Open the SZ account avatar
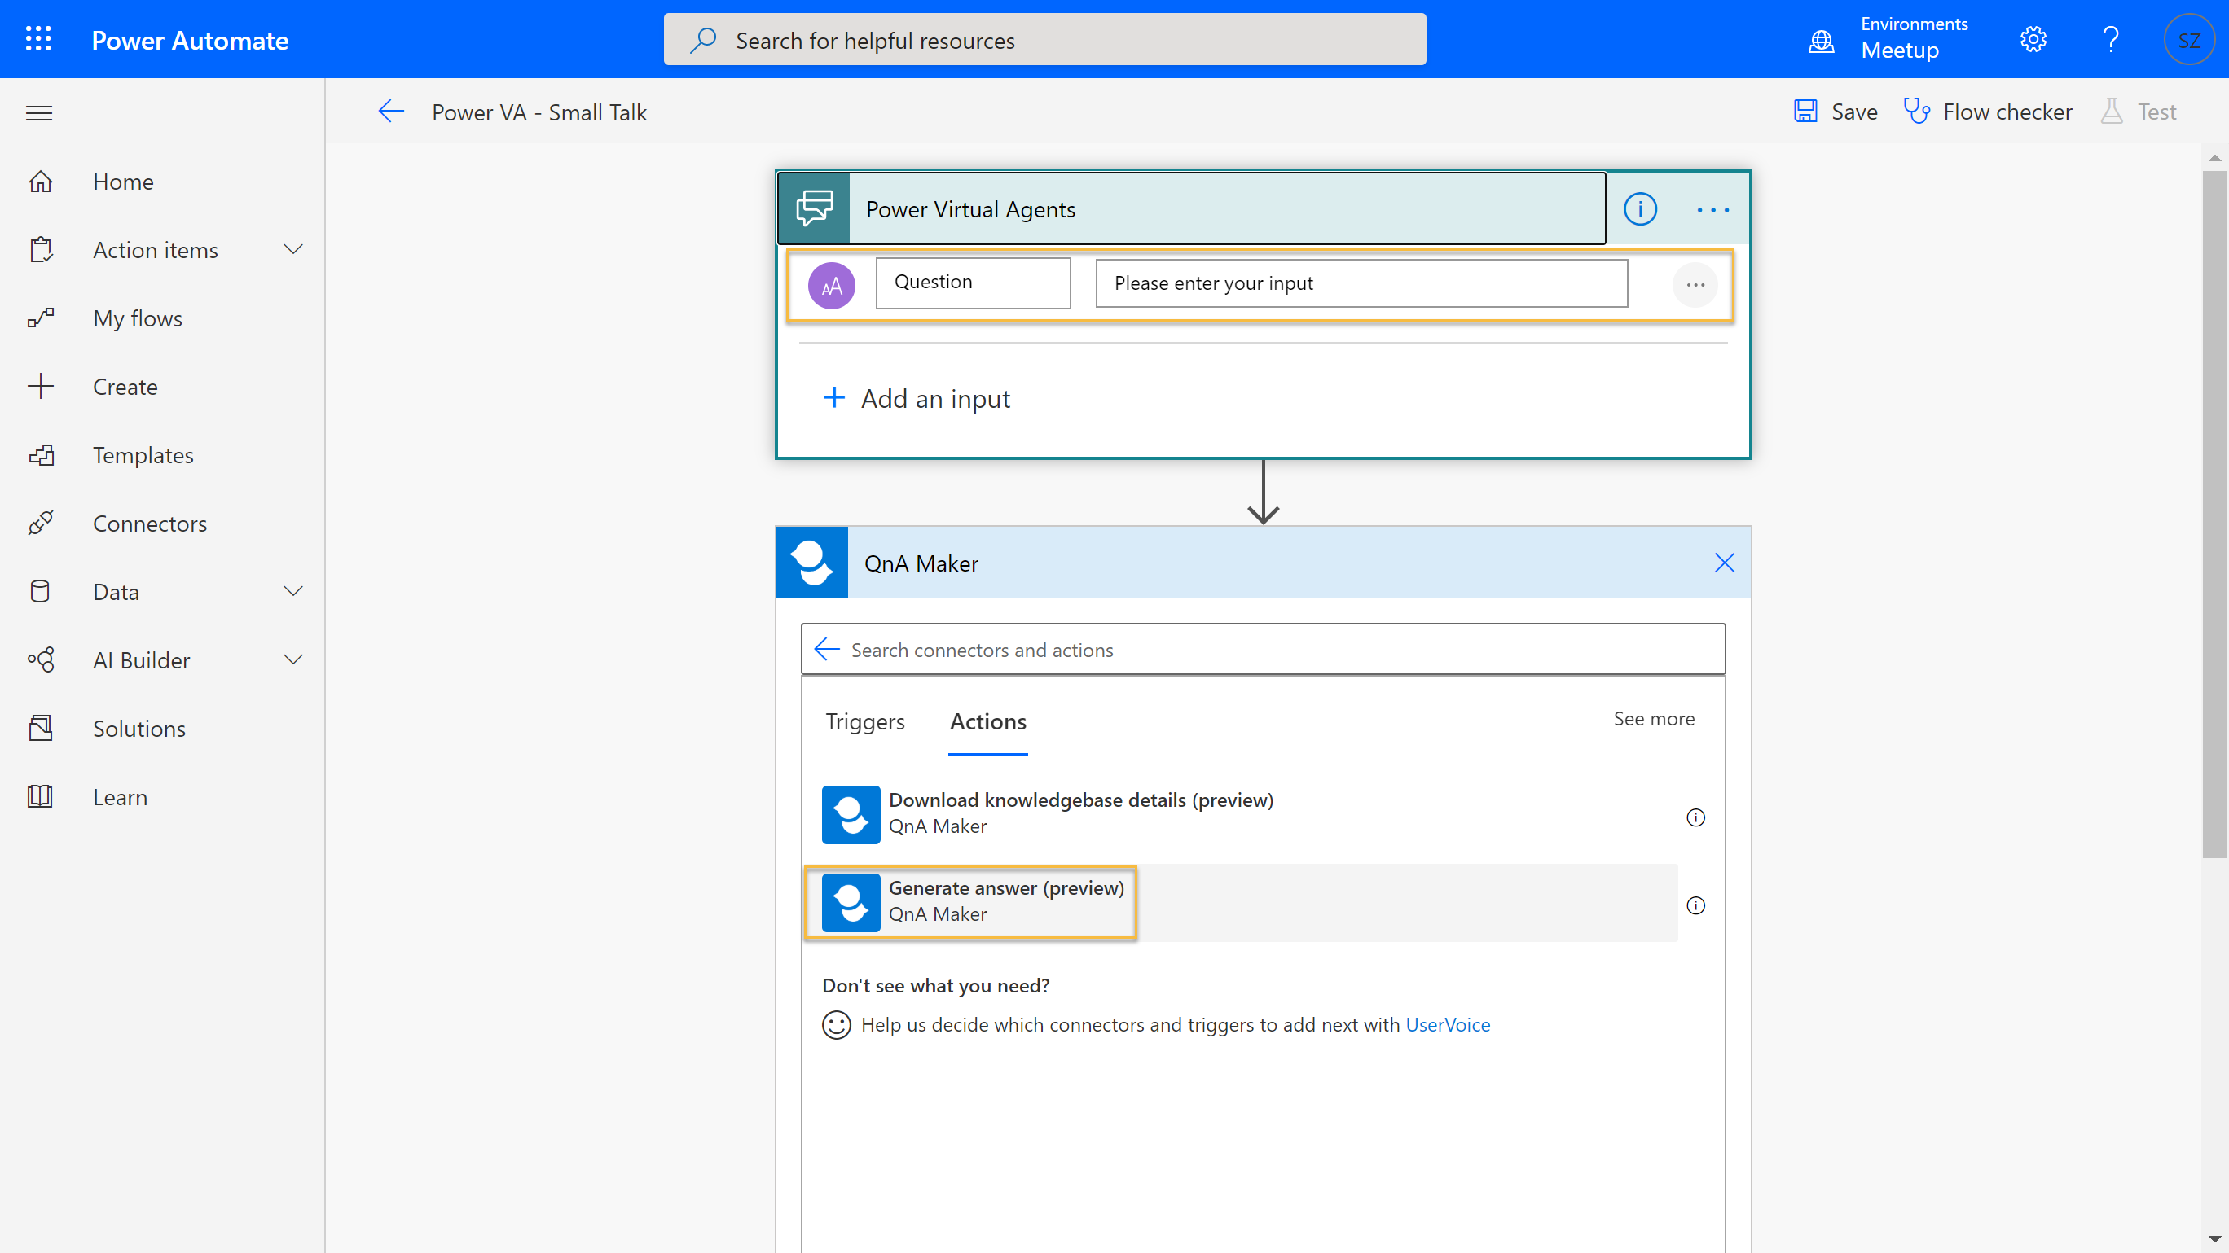The height and width of the screenshot is (1253, 2229). pos(2189,40)
